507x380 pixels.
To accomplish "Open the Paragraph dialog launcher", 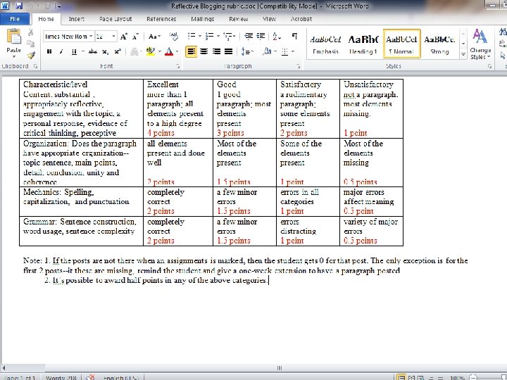I will click(x=298, y=66).
